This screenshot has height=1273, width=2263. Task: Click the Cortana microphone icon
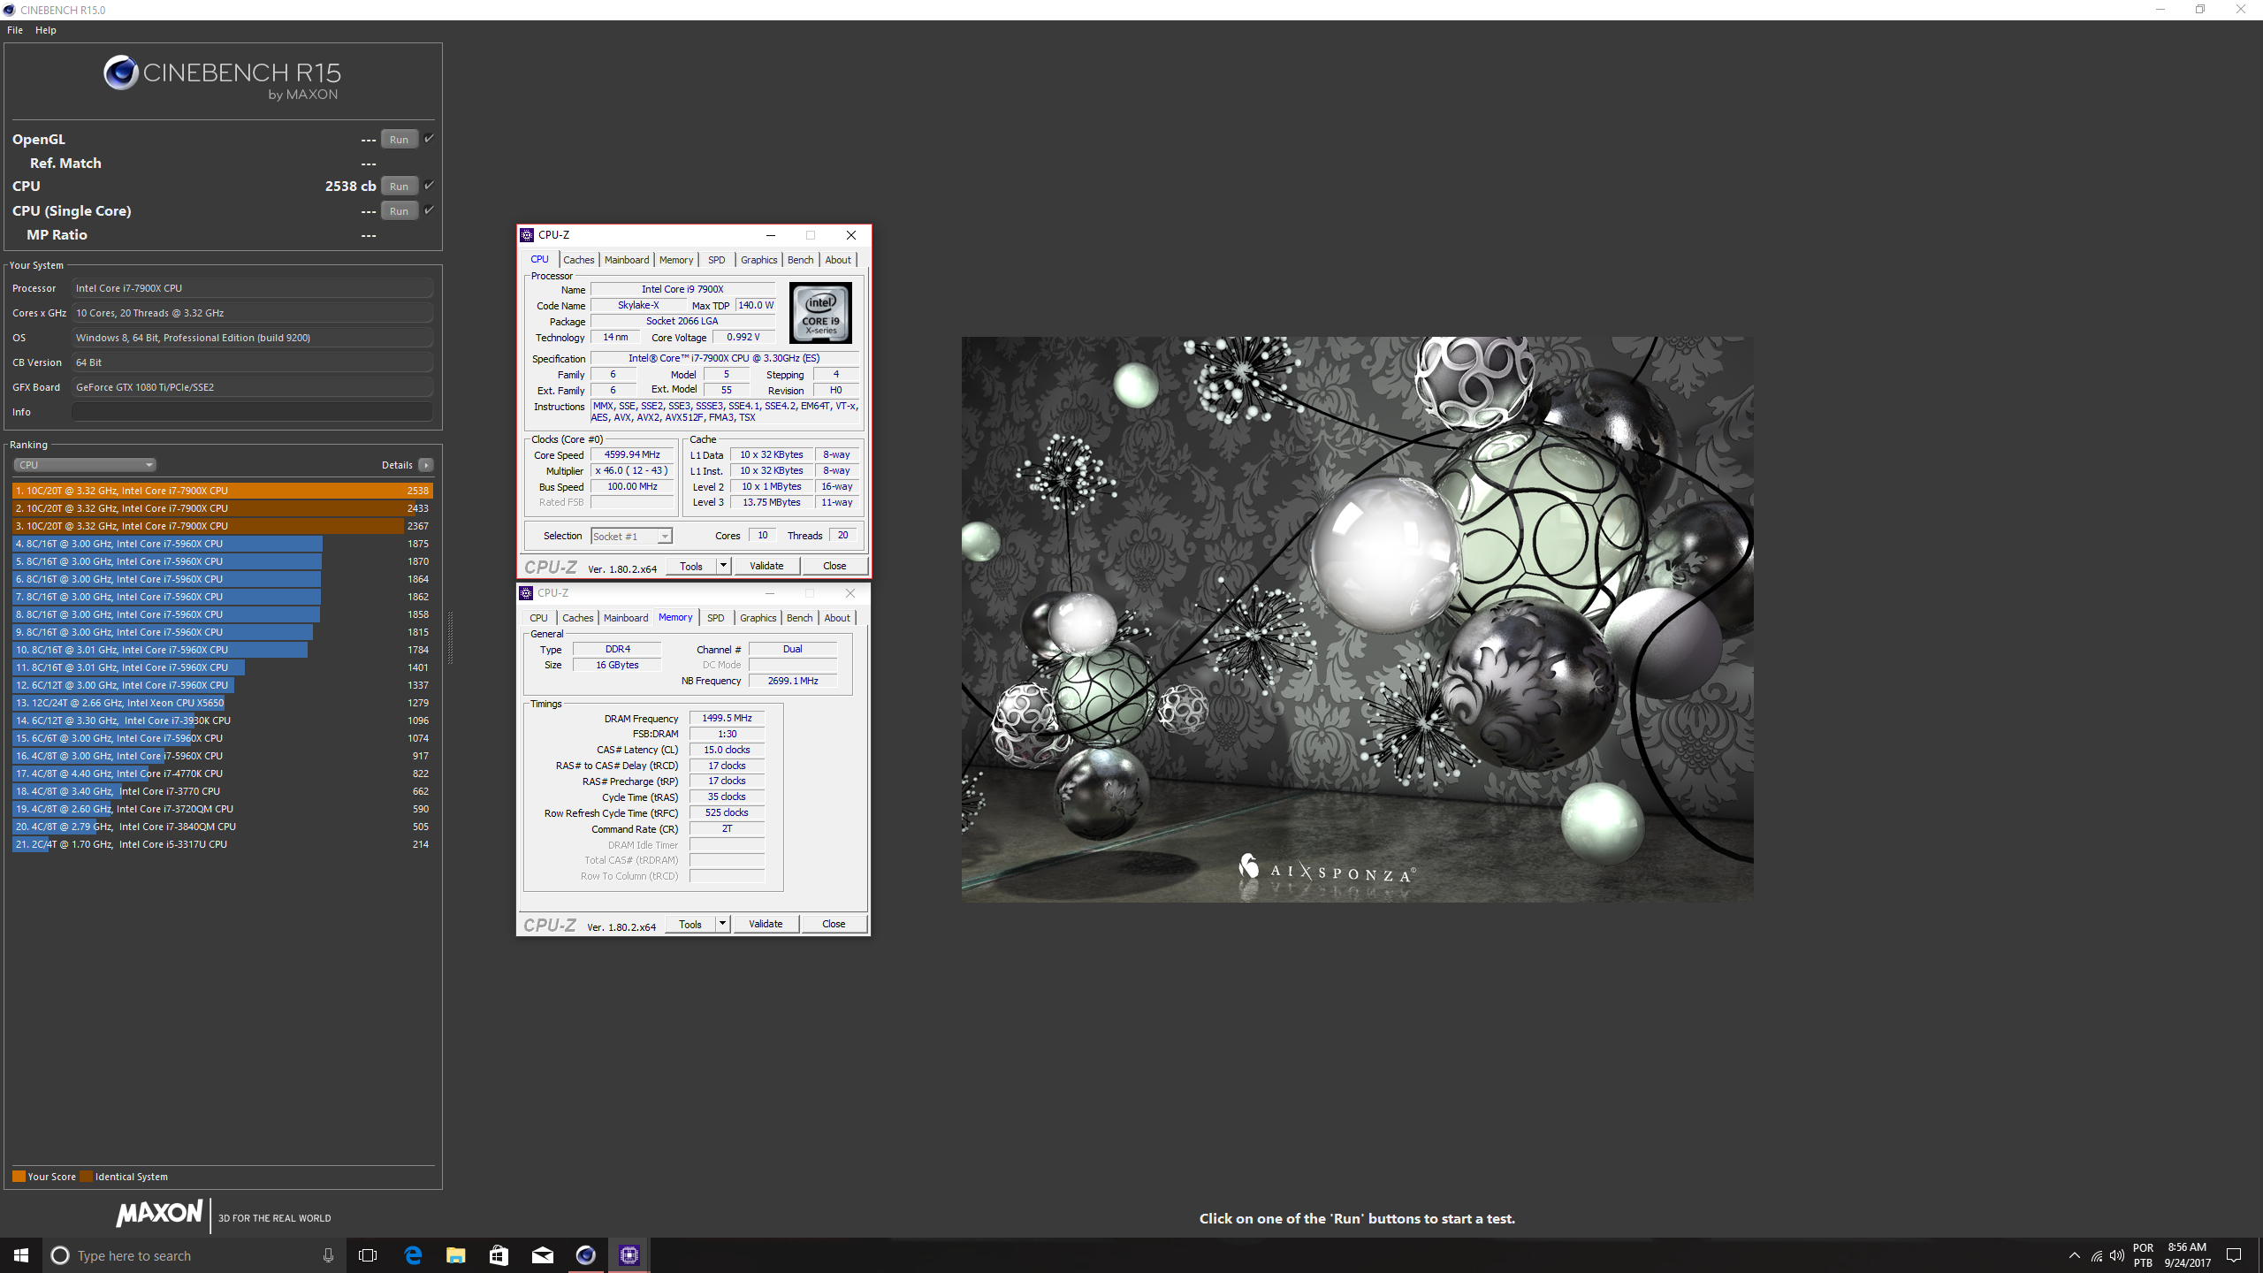(328, 1255)
